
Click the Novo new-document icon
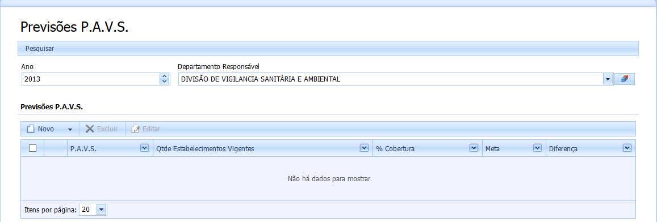30,129
